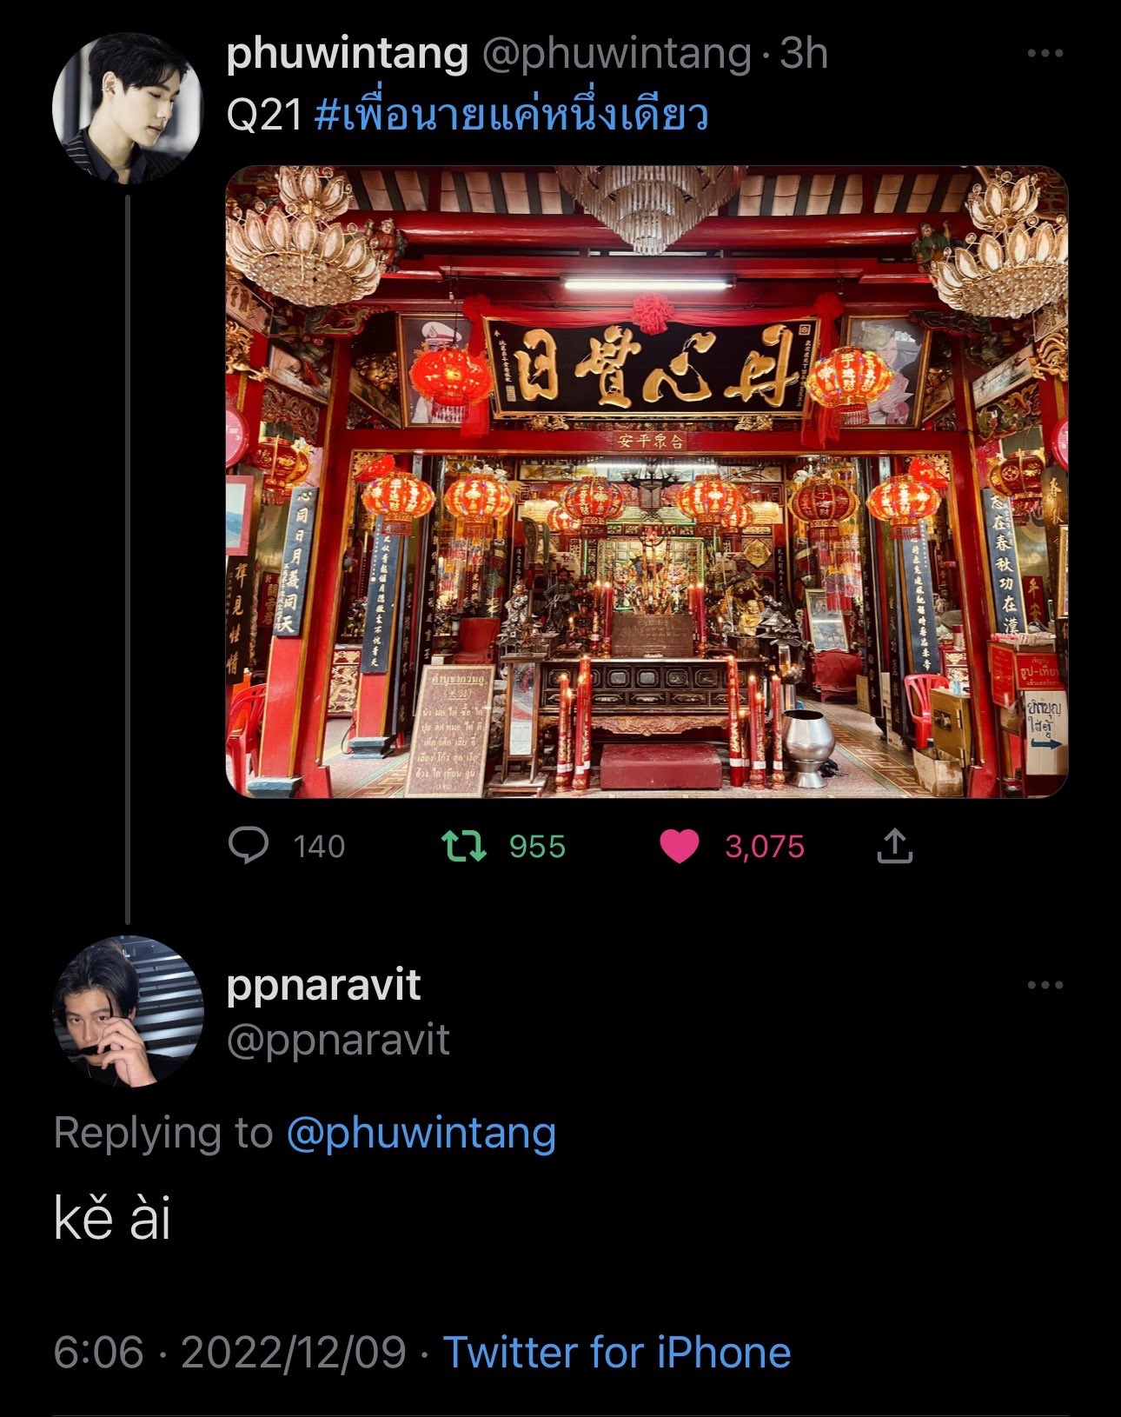Open more options on ppnaravit's reply

1045,985
